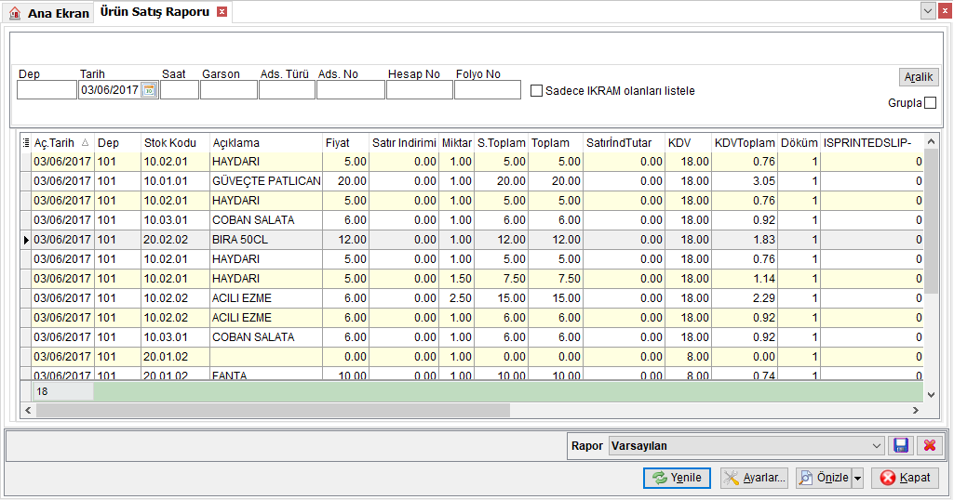
Task: Click the Açıklama column header
Action: coord(266,143)
